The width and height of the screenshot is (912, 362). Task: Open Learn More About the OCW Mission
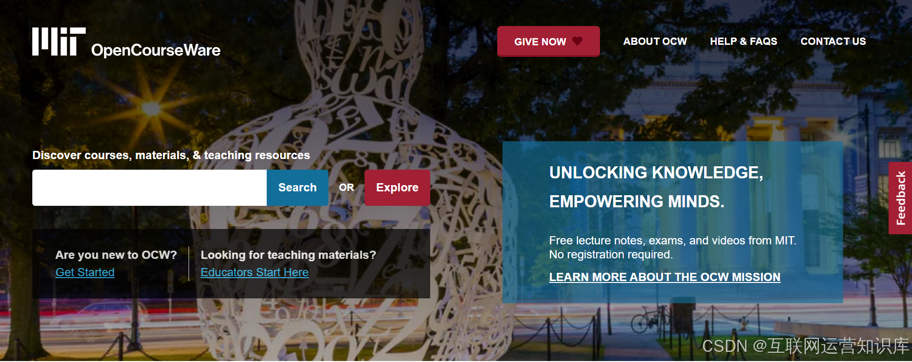(x=665, y=277)
